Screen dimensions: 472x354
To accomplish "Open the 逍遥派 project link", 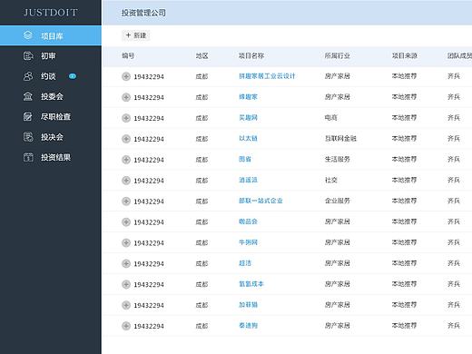I will 248,180.
